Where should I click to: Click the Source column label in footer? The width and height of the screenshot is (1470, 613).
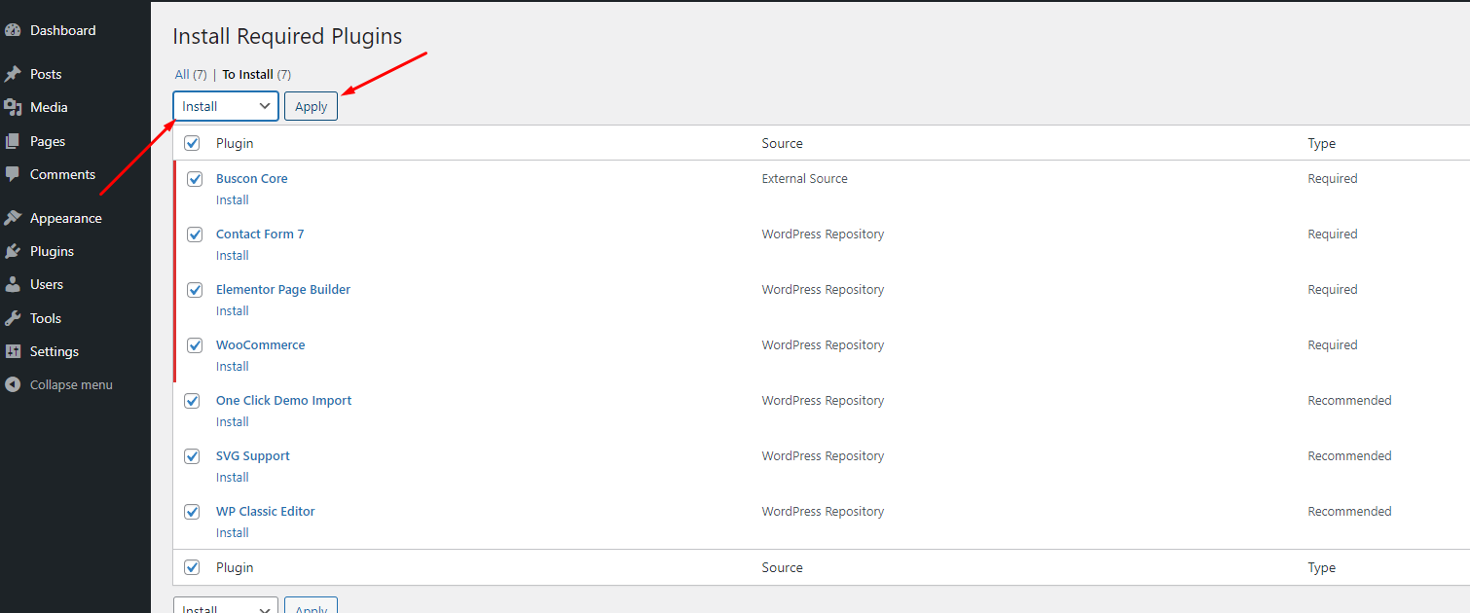[783, 567]
